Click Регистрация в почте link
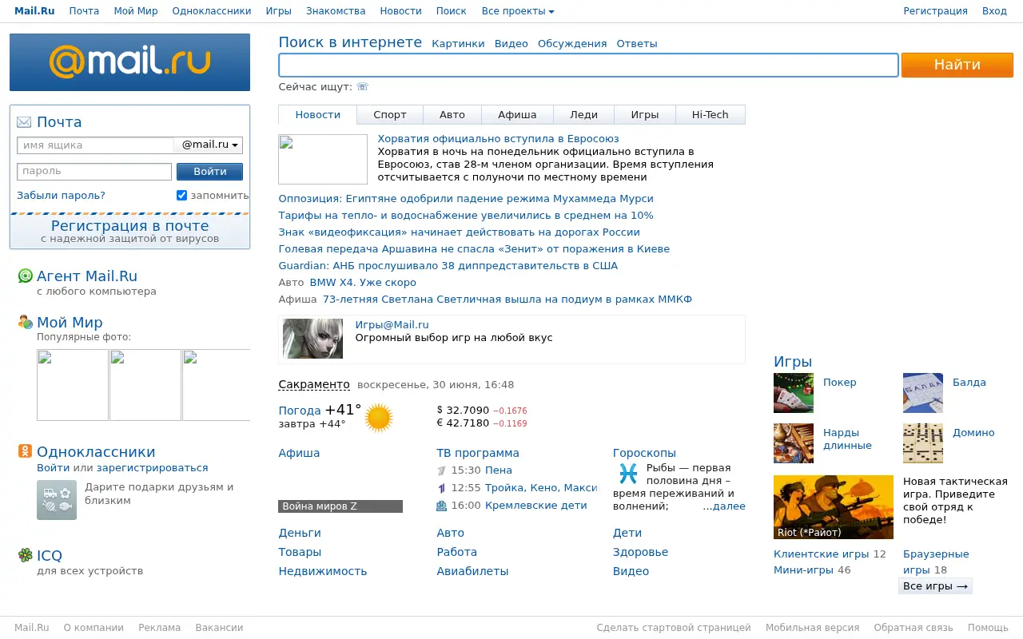Image resolution: width=1023 pixels, height=639 pixels. (129, 226)
